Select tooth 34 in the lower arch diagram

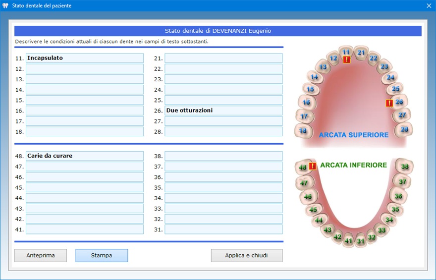(389, 220)
